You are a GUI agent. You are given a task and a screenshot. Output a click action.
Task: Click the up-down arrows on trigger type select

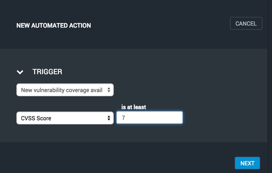(109, 90)
